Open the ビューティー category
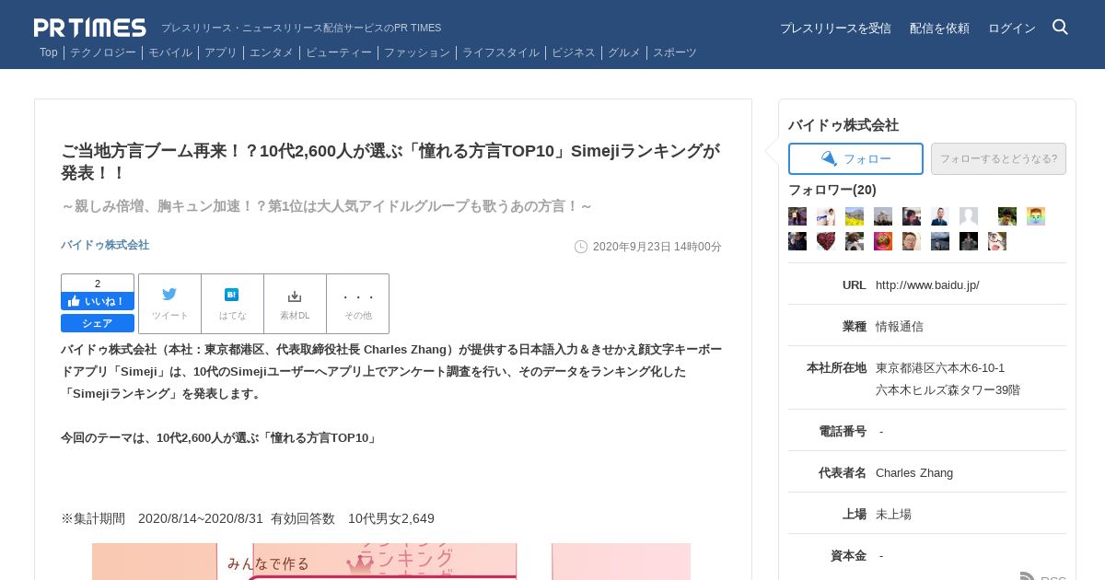 click(339, 52)
